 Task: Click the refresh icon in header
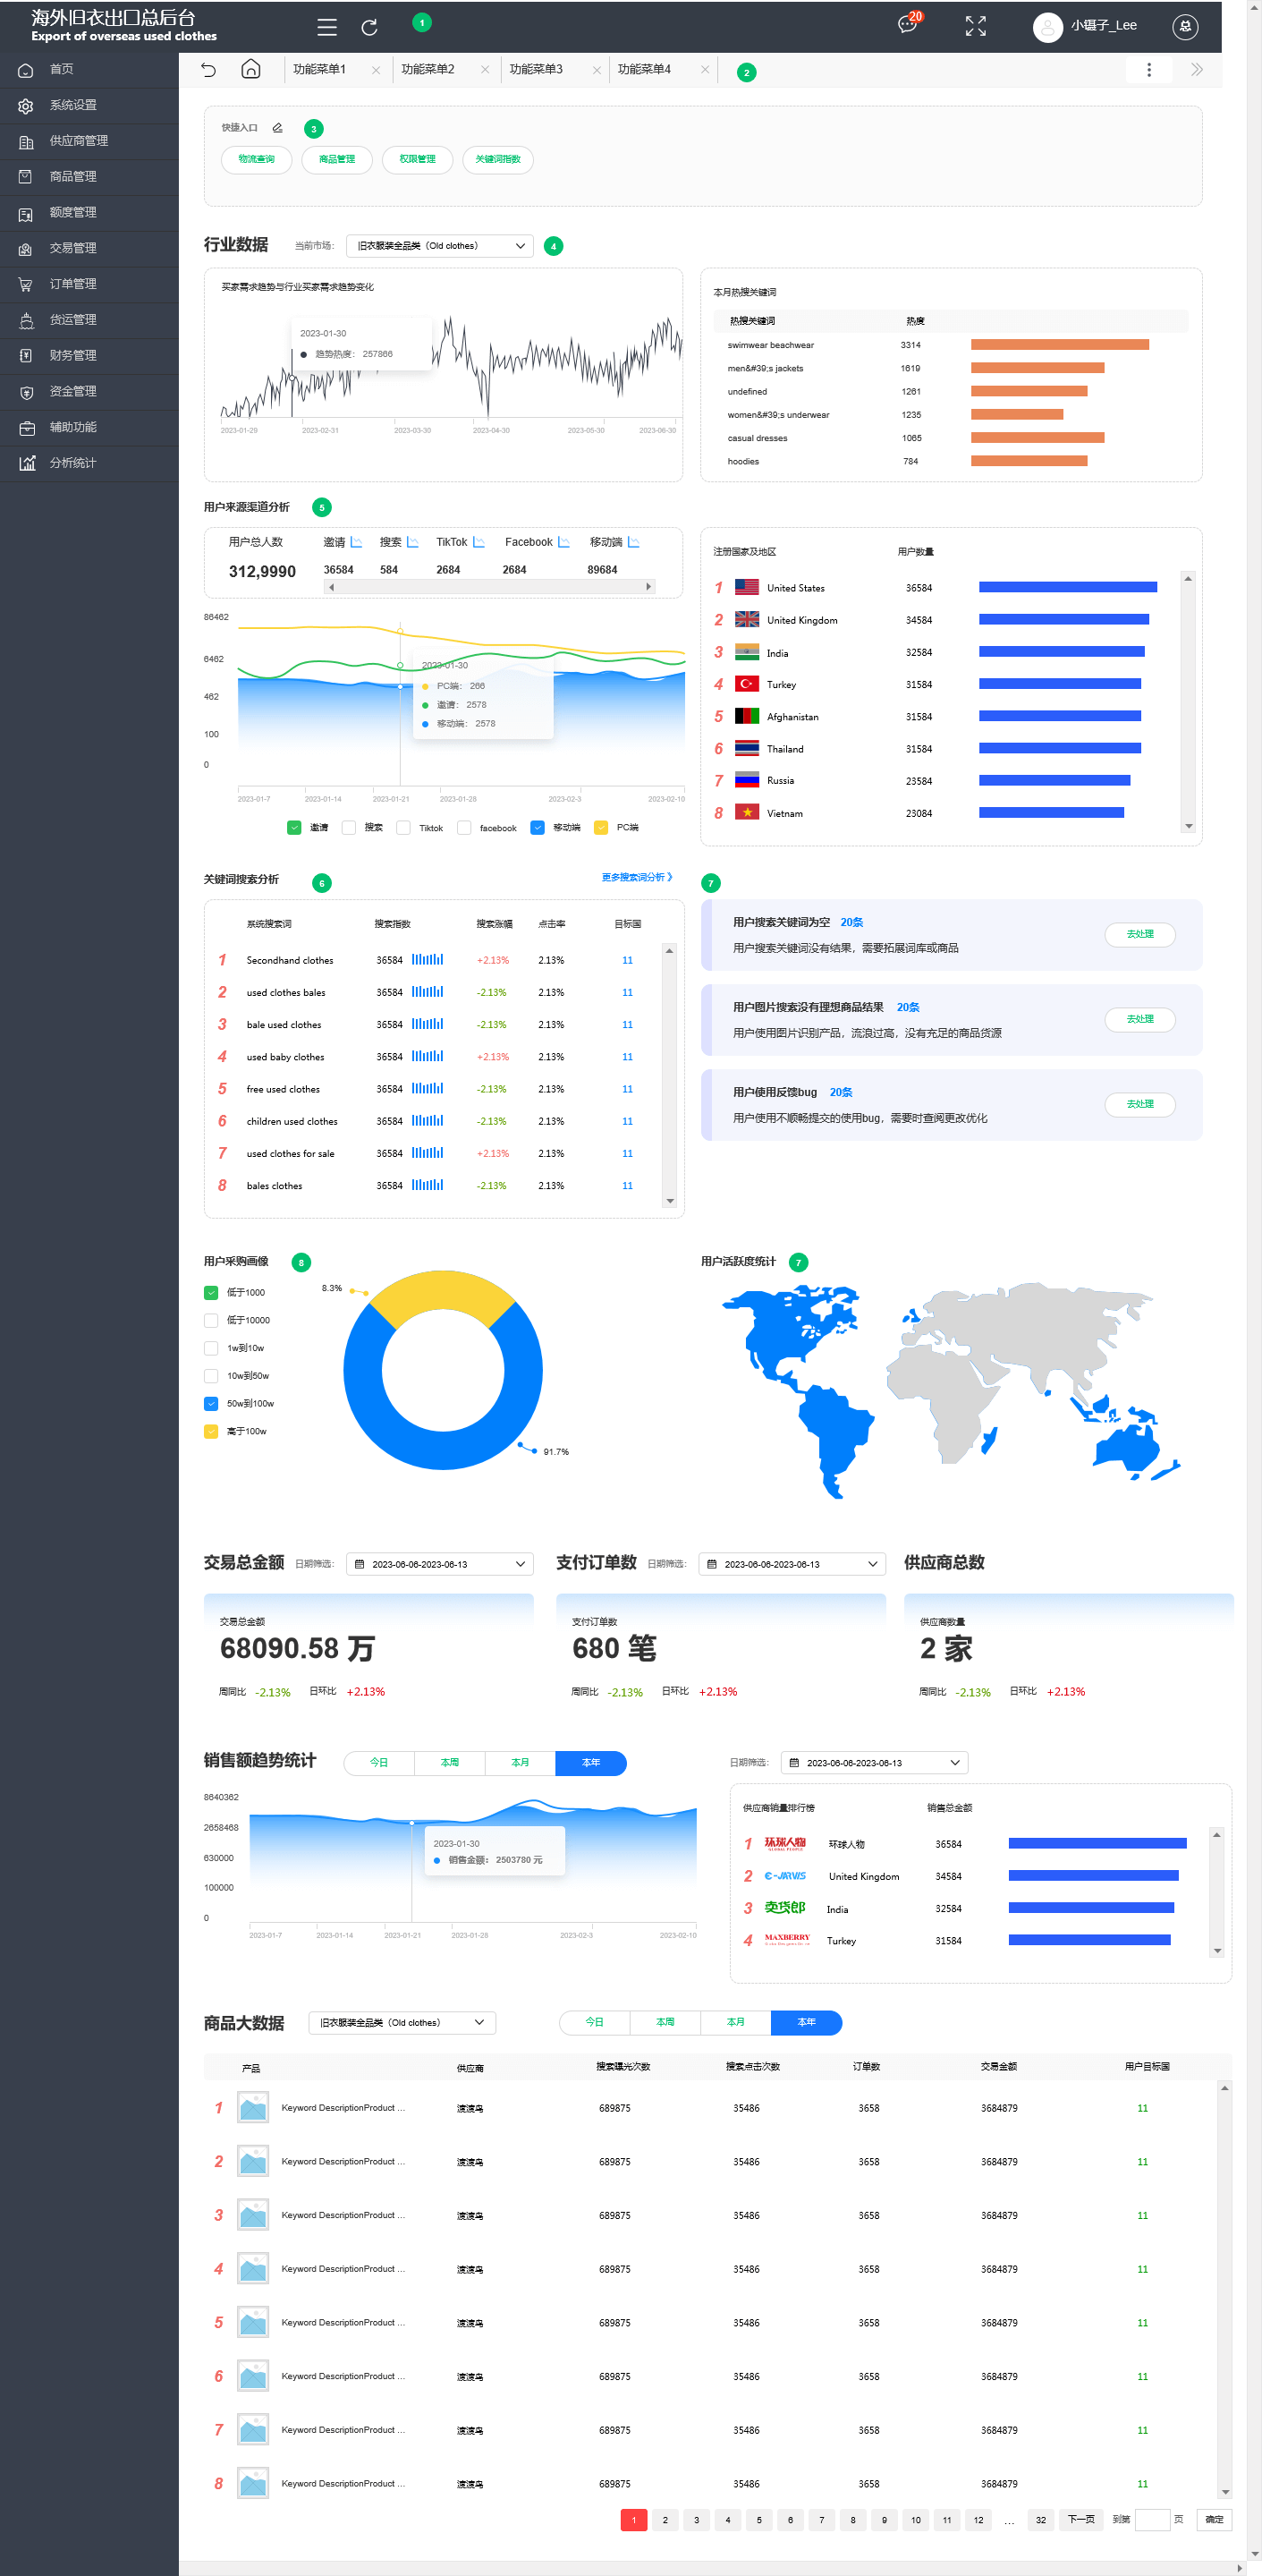pyautogui.click(x=369, y=27)
